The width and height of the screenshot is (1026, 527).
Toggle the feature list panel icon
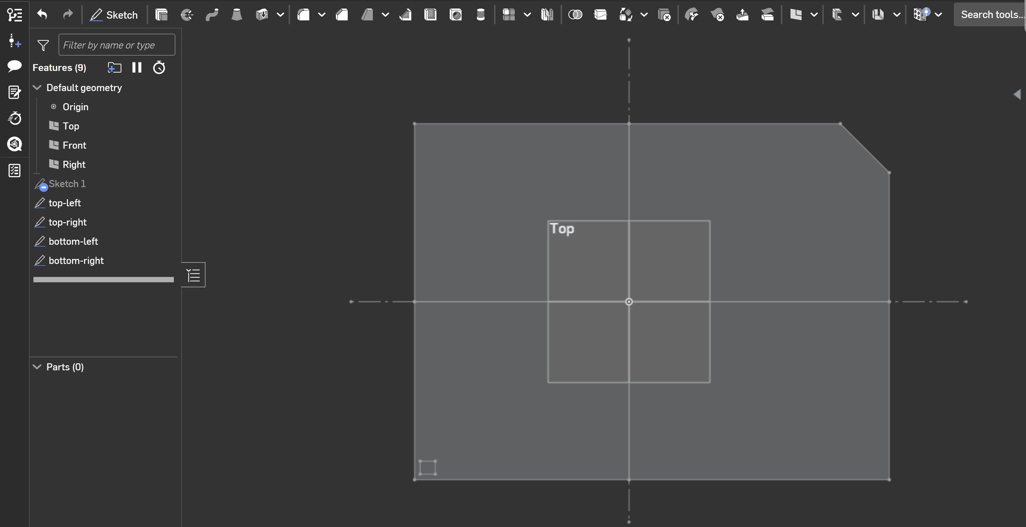coord(193,275)
